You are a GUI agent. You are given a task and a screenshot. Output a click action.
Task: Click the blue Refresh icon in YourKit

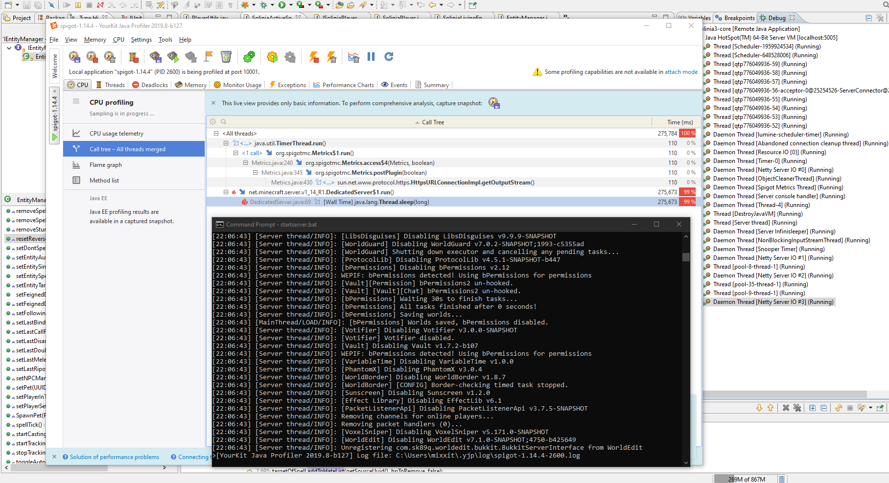(389, 57)
